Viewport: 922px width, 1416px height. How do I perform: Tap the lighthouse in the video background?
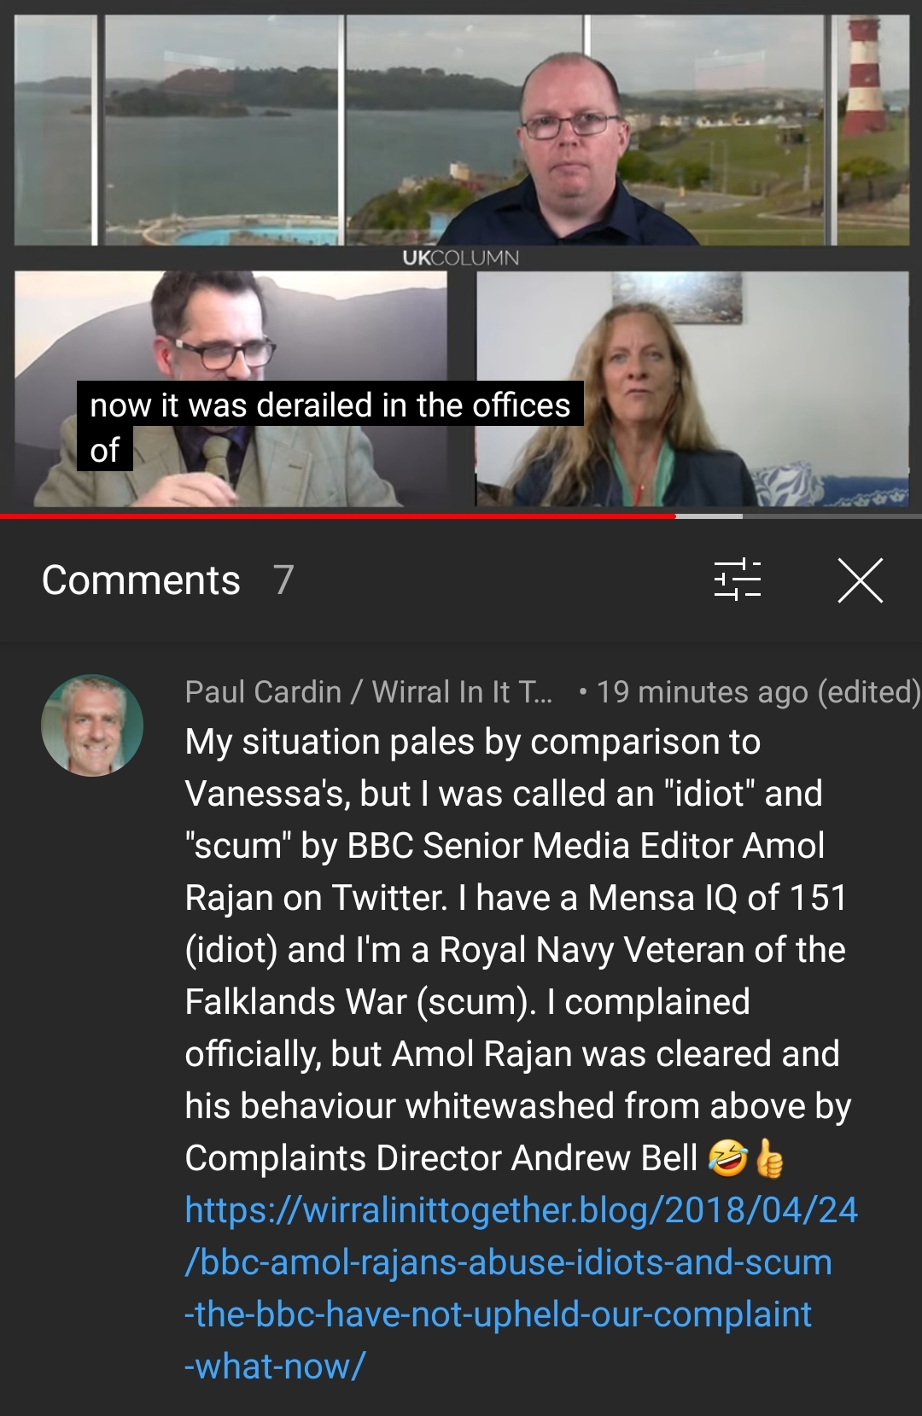(864, 77)
